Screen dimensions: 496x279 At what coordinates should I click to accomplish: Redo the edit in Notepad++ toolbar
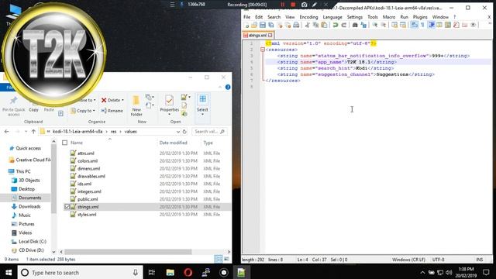pos(343,26)
